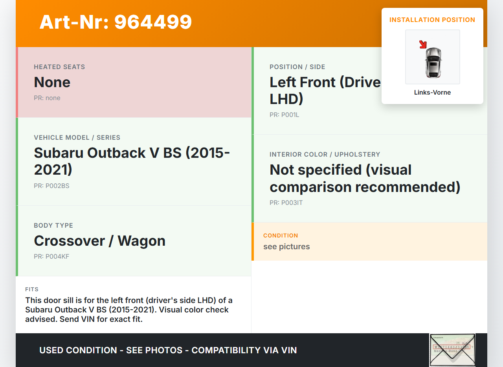Click the Art-Nr: 964499 title

click(116, 22)
